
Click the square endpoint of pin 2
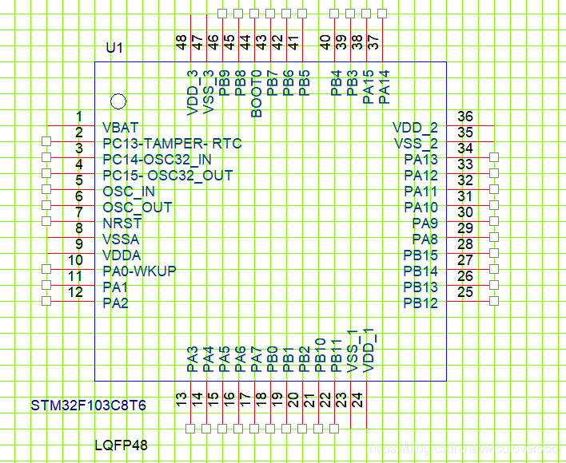46,141
